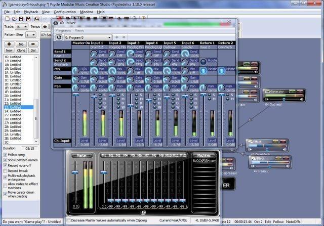The image size is (324, 226).
Task: Click the New pattern button
Action: [x=9, y=51]
